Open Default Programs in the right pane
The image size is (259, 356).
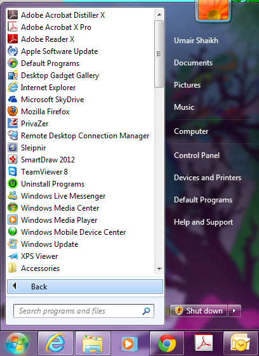point(203,200)
